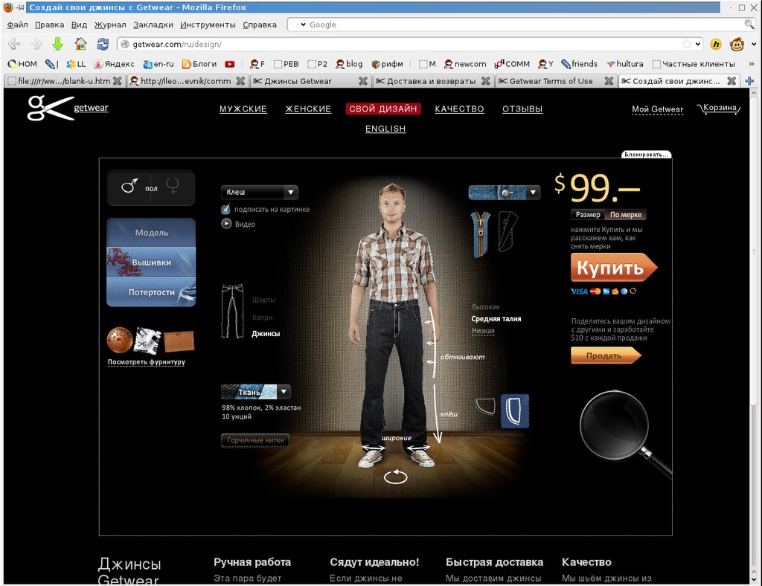Viewport: 762px width, 586px height.
Task: Rotate the model with circular arrow
Action: tap(396, 476)
